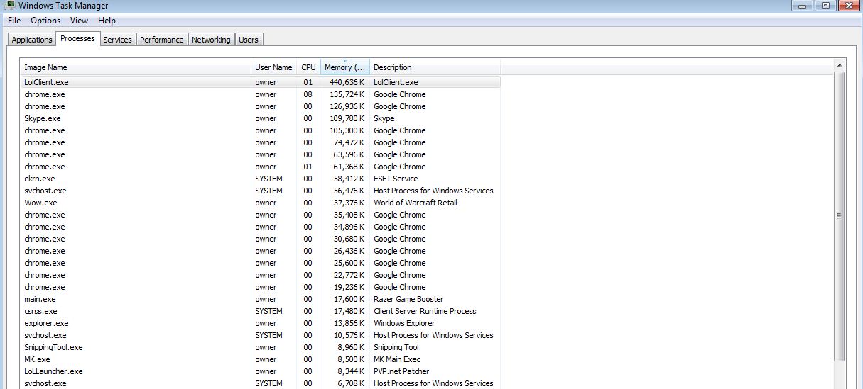Select the Processes tab

tap(77, 38)
